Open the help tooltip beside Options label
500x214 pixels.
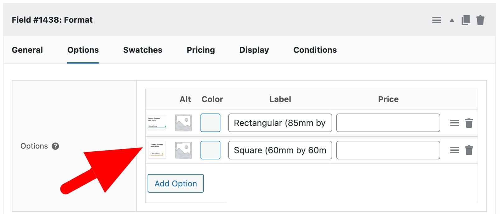coord(56,146)
